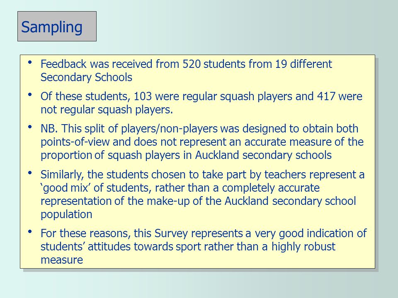Click the bullet dot before Feedback
Screen dimensions: 398x298
(30, 62)
